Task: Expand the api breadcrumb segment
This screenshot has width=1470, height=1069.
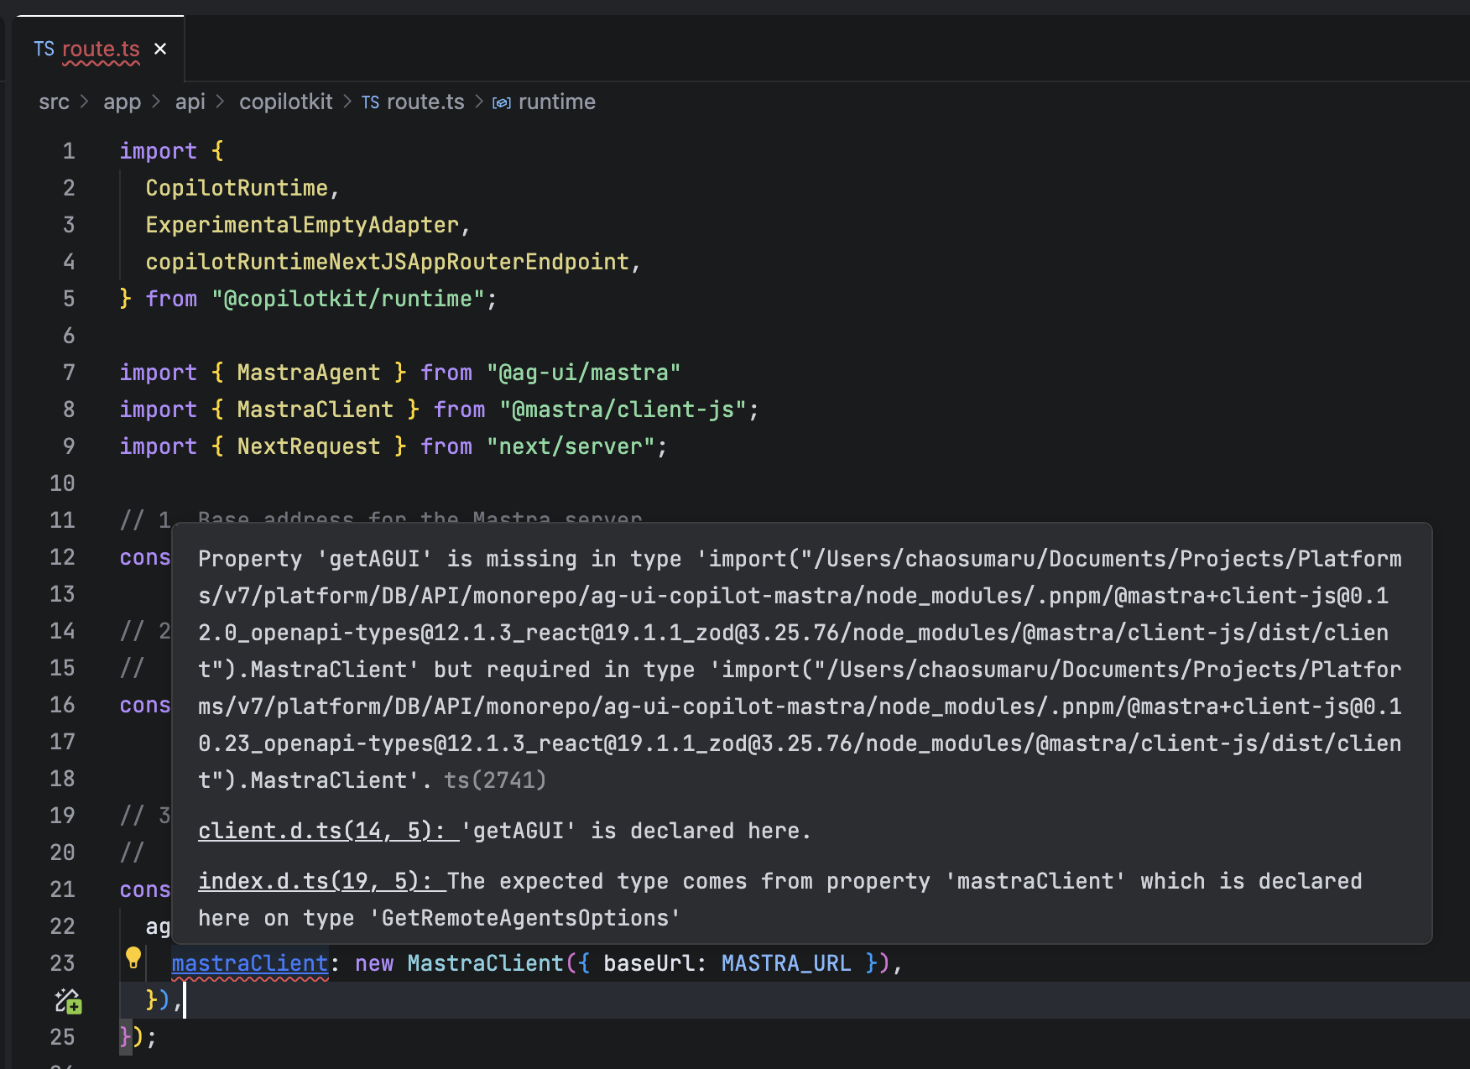Action: [x=190, y=102]
